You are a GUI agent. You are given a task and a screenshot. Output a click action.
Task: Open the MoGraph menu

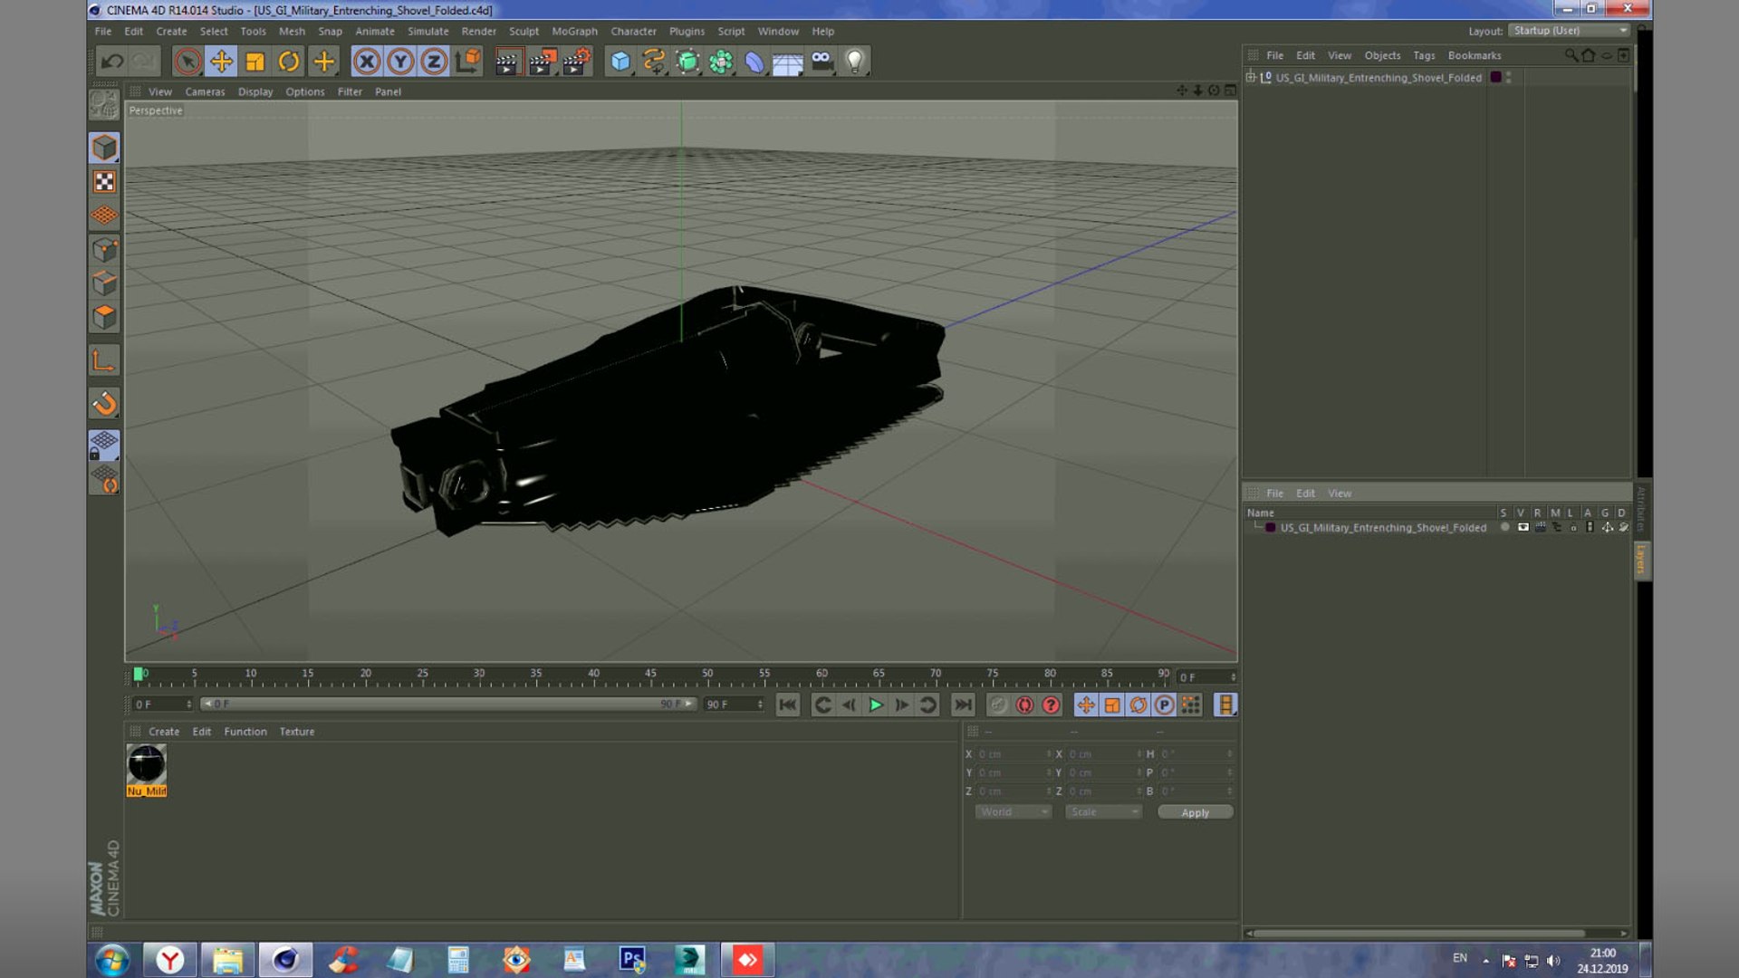coord(574,31)
